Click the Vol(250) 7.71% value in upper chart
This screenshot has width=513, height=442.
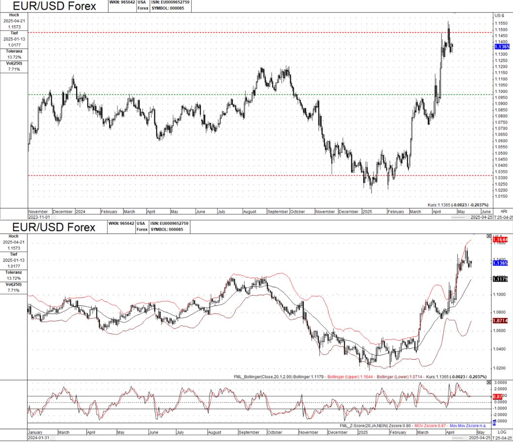14,69
